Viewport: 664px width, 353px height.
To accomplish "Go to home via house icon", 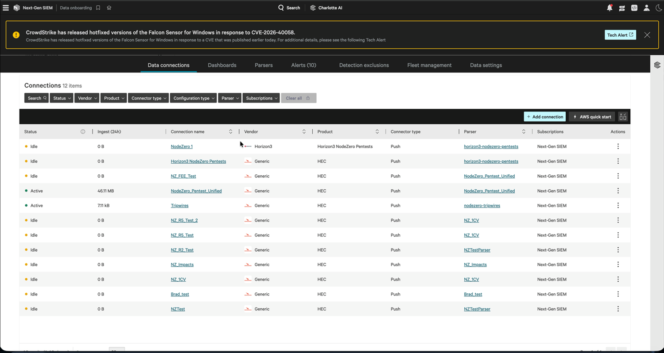I will [x=109, y=8].
